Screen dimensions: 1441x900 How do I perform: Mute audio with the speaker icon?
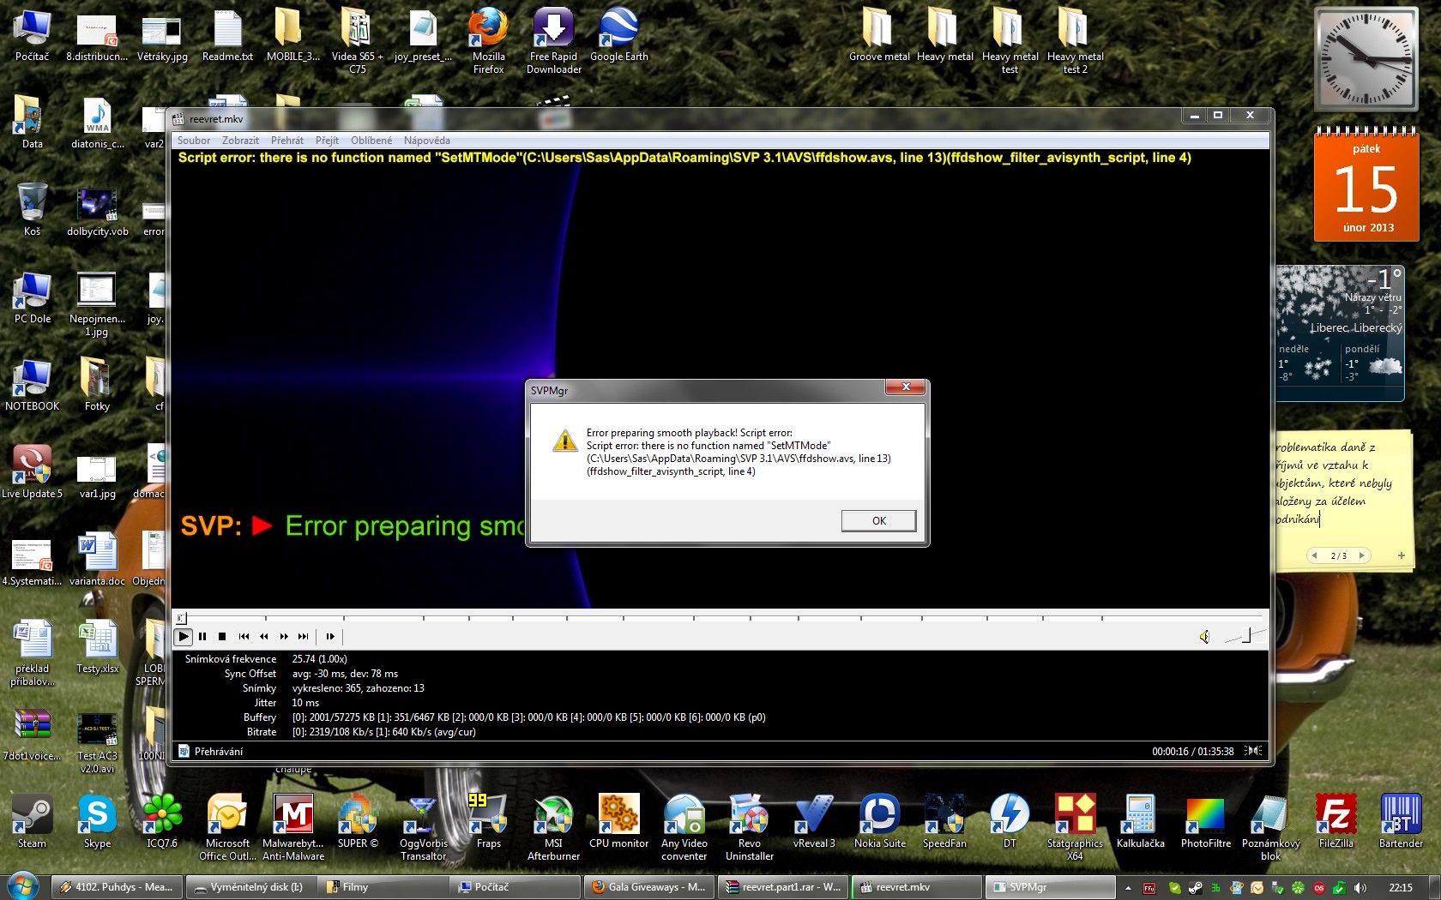point(1204,636)
